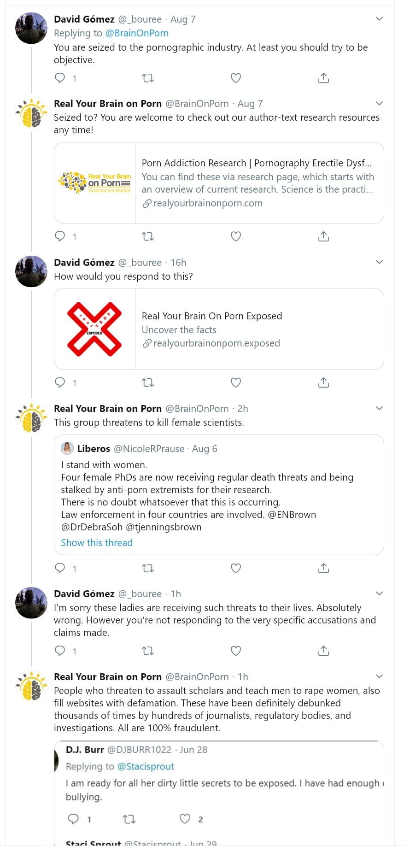Share the 'This group threatens' tweet
Screen dimensions: 404x846
pyautogui.click(x=323, y=568)
